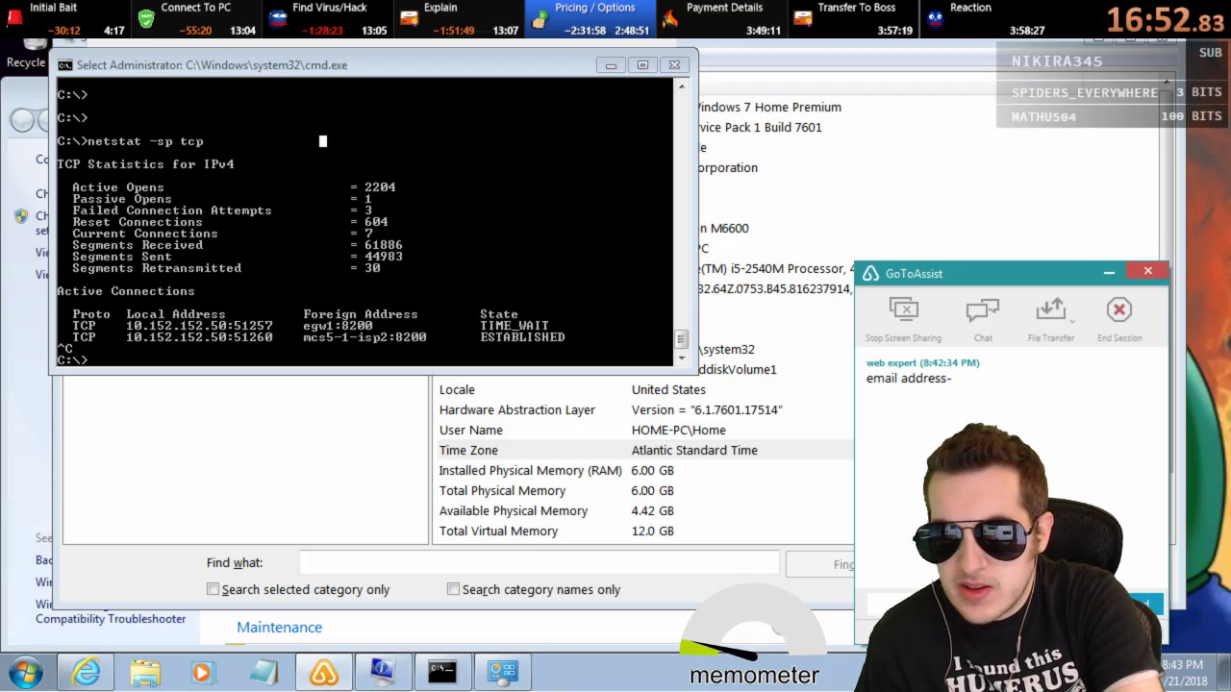Click the 'United States' value

click(x=668, y=389)
